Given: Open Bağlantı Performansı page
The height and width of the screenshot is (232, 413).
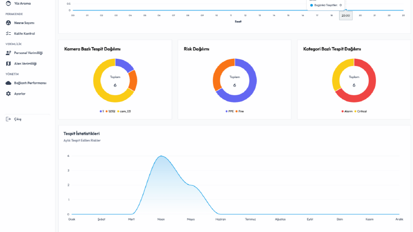Looking at the screenshot, I should pyautogui.click(x=30, y=83).
